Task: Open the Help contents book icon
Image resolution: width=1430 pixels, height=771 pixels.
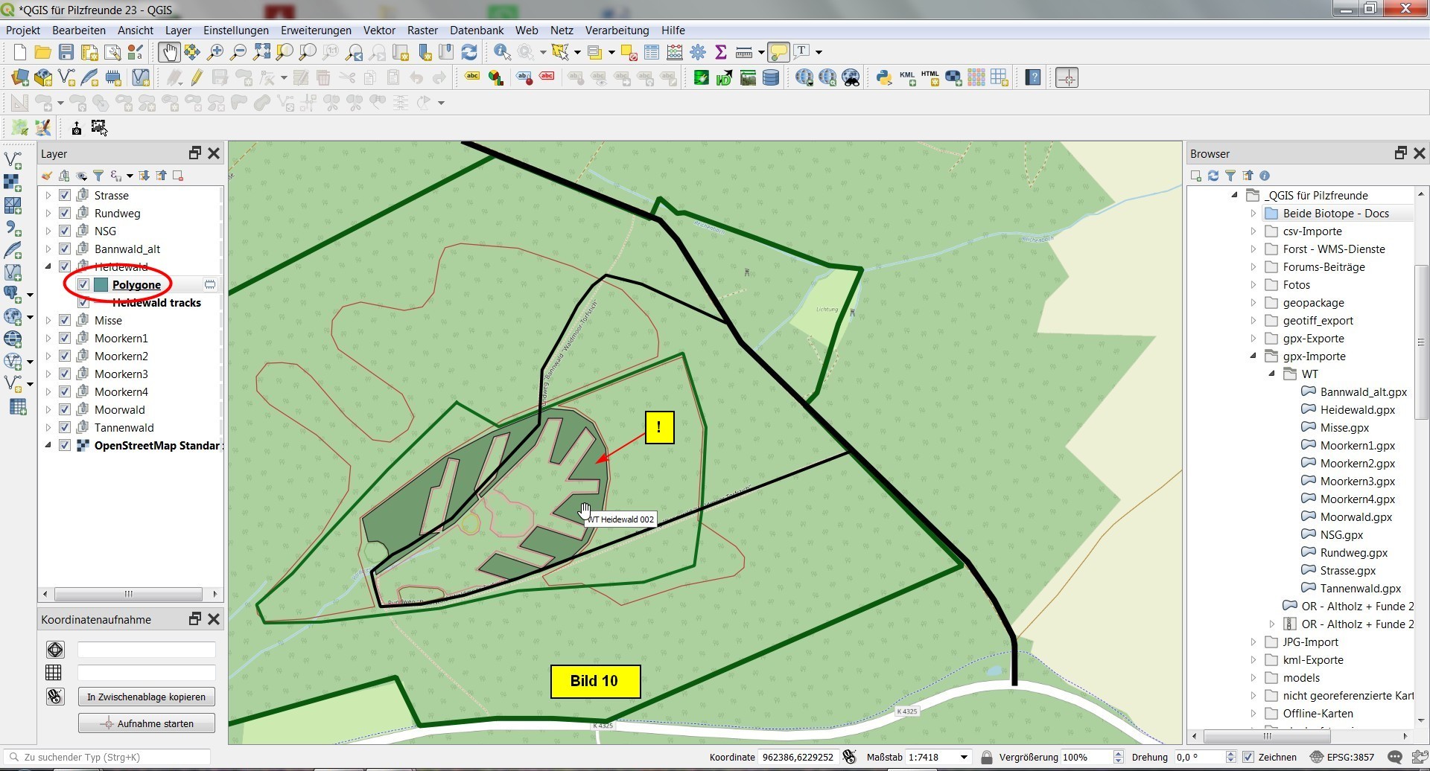Action: click(1032, 78)
